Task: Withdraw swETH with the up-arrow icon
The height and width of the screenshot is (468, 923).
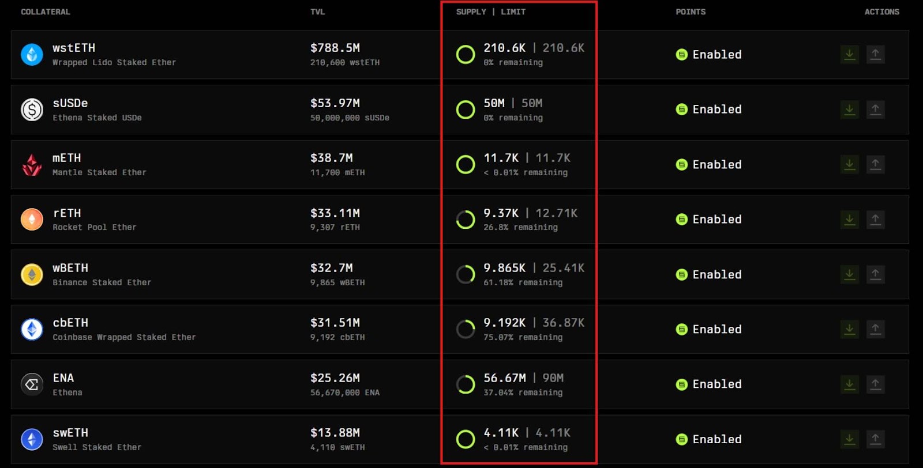Action: click(875, 440)
